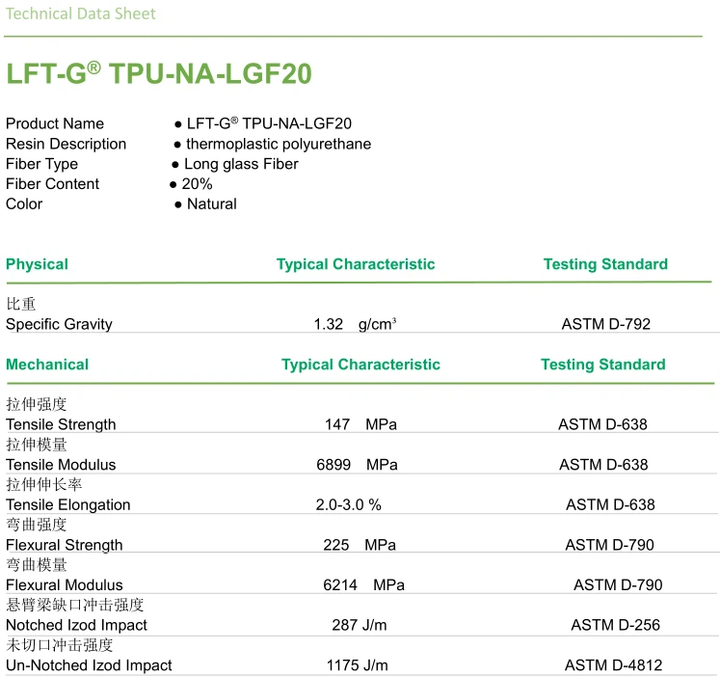Click ASTM D-638 in Tensile Modulus row

603,465
